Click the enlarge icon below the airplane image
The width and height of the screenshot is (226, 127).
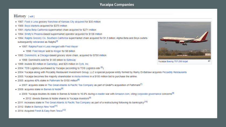(209, 61)
